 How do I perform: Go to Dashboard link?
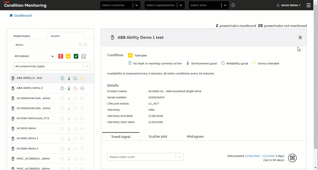pos(23,15)
